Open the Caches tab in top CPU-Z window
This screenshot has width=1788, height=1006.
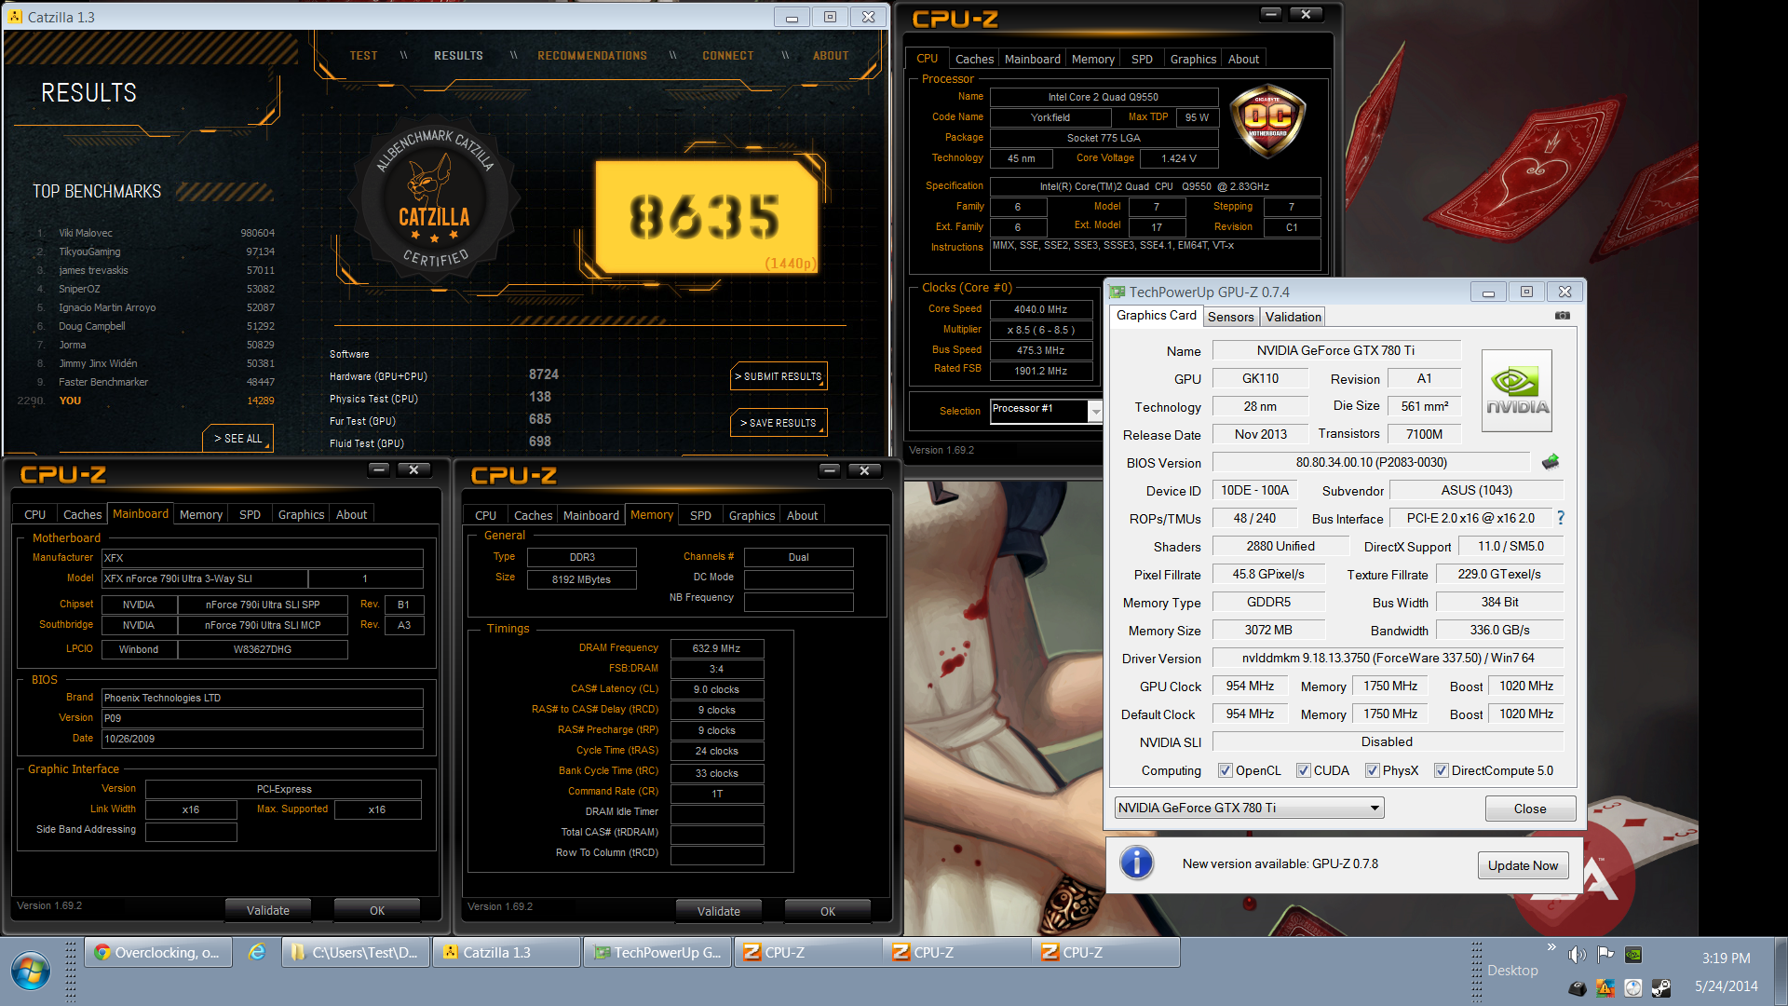pyautogui.click(x=974, y=59)
